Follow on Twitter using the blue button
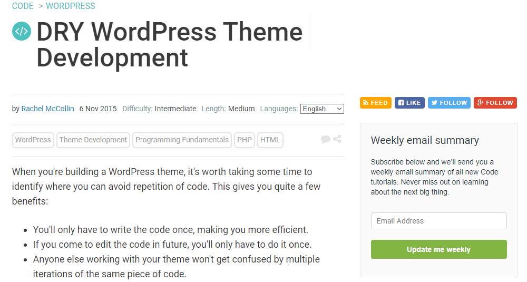This screenshot has height=282, width=527. point(449,103)
